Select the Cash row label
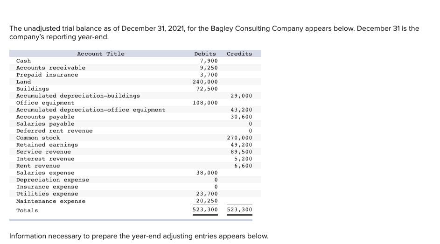440x244 pixels. 24,61
